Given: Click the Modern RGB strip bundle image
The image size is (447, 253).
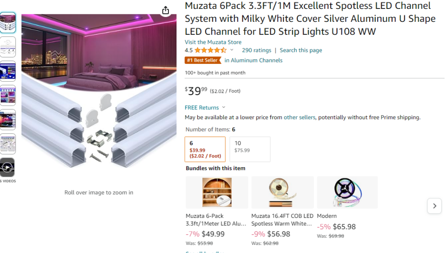Looking at the screenshot, I should (x=347, y=192).
